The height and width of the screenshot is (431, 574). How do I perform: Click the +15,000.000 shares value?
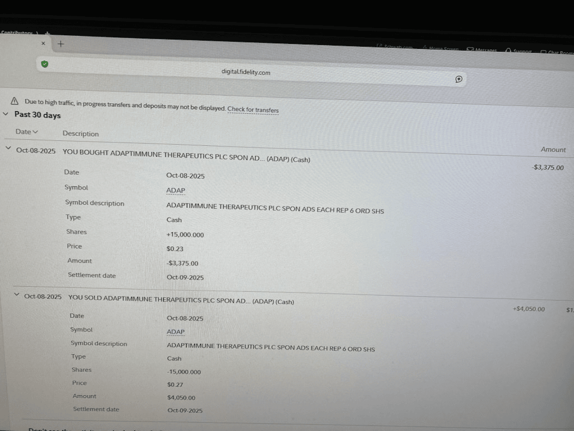pos(185,235)
